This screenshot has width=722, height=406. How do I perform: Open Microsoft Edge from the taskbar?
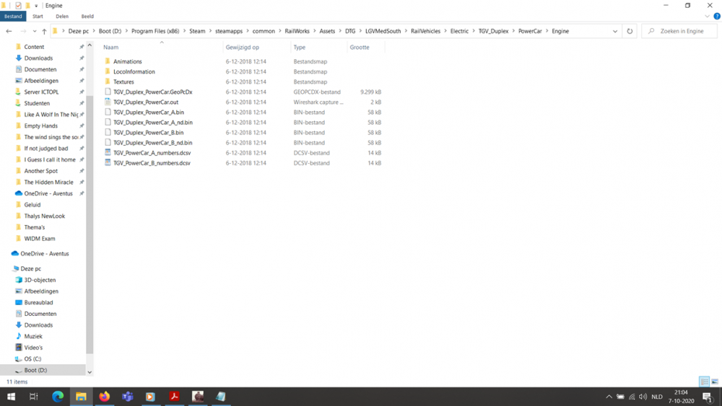tap(58, 397)
